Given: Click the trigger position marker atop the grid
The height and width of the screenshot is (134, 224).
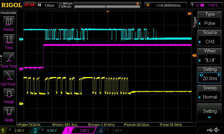Looking at the screenshot, I should (x=108, y=11).
